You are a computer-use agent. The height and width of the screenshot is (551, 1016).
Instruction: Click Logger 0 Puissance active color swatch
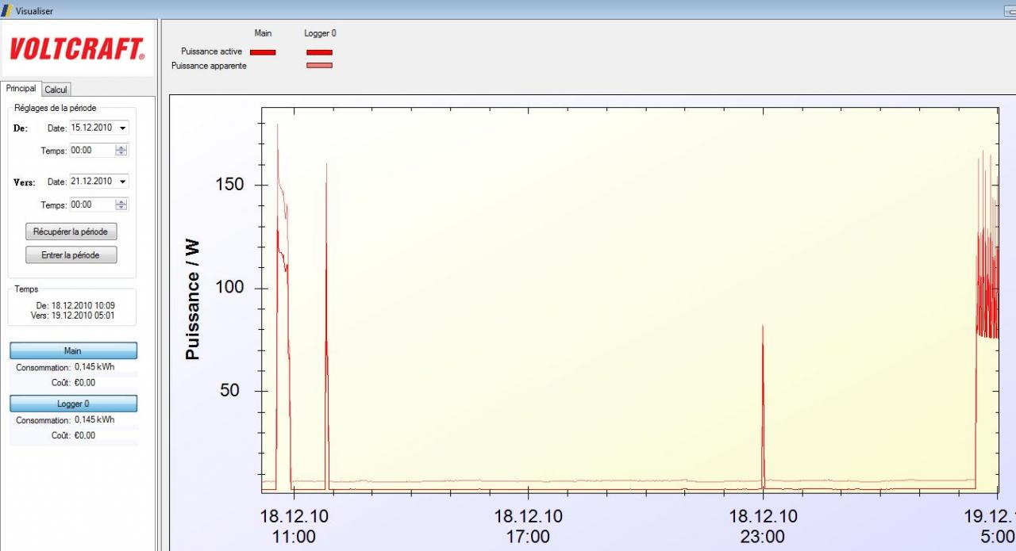pyautogui.click(x=320, y=52)
